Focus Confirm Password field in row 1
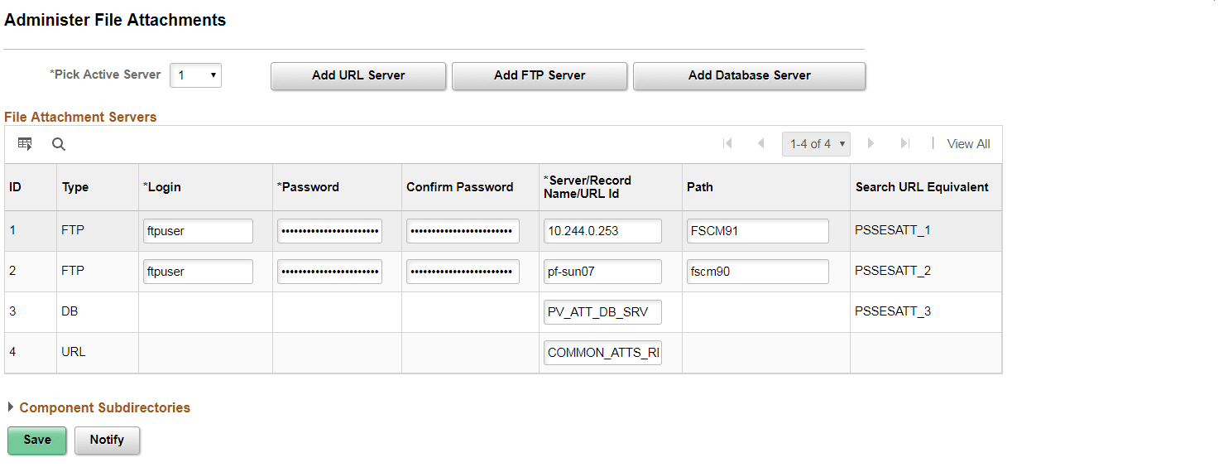1228x472 pixels. pos(463,231)
